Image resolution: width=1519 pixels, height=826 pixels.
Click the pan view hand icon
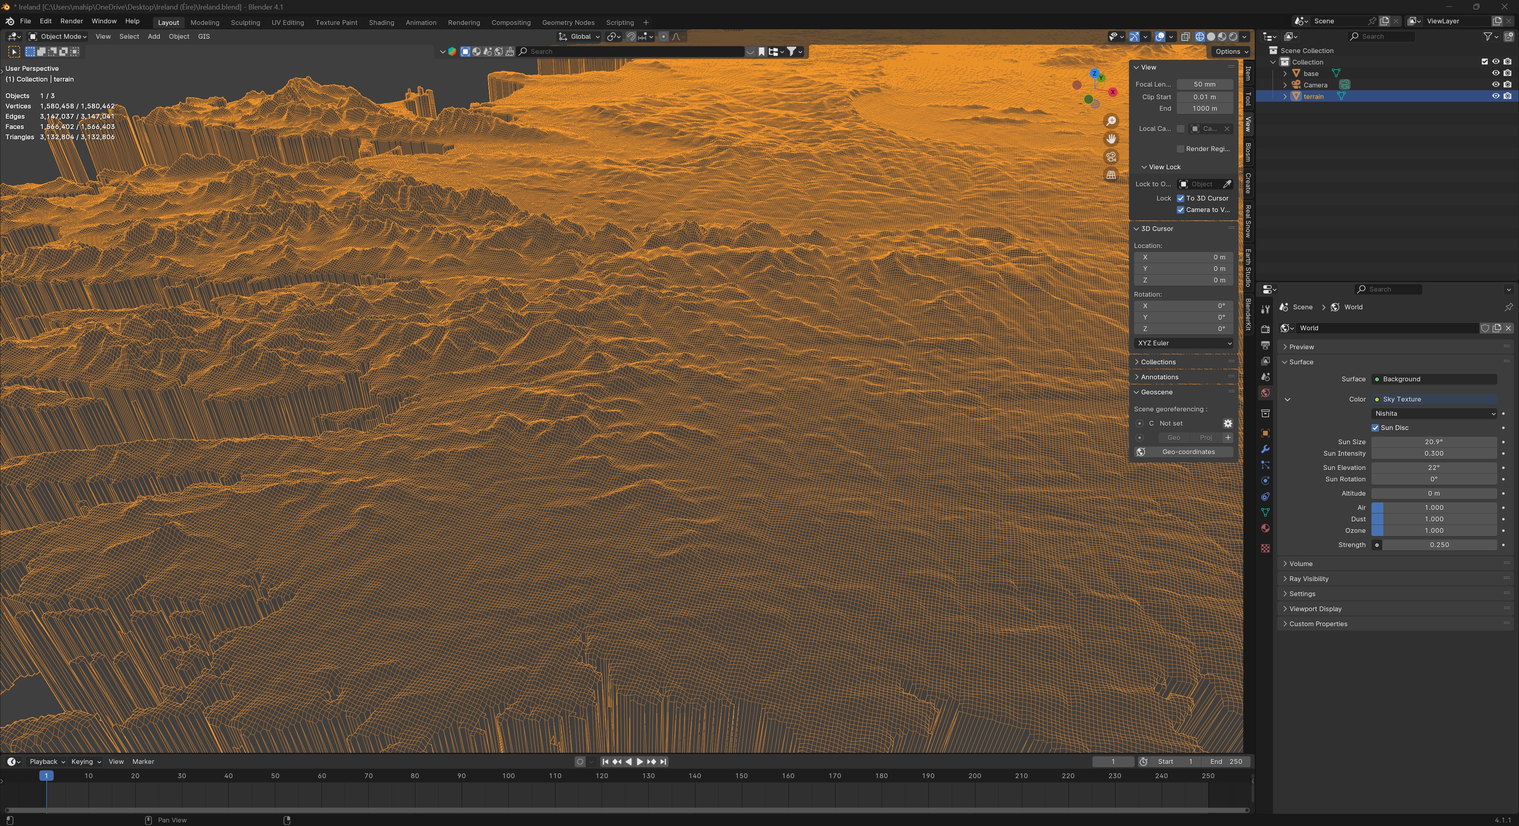click(1111, 138)
